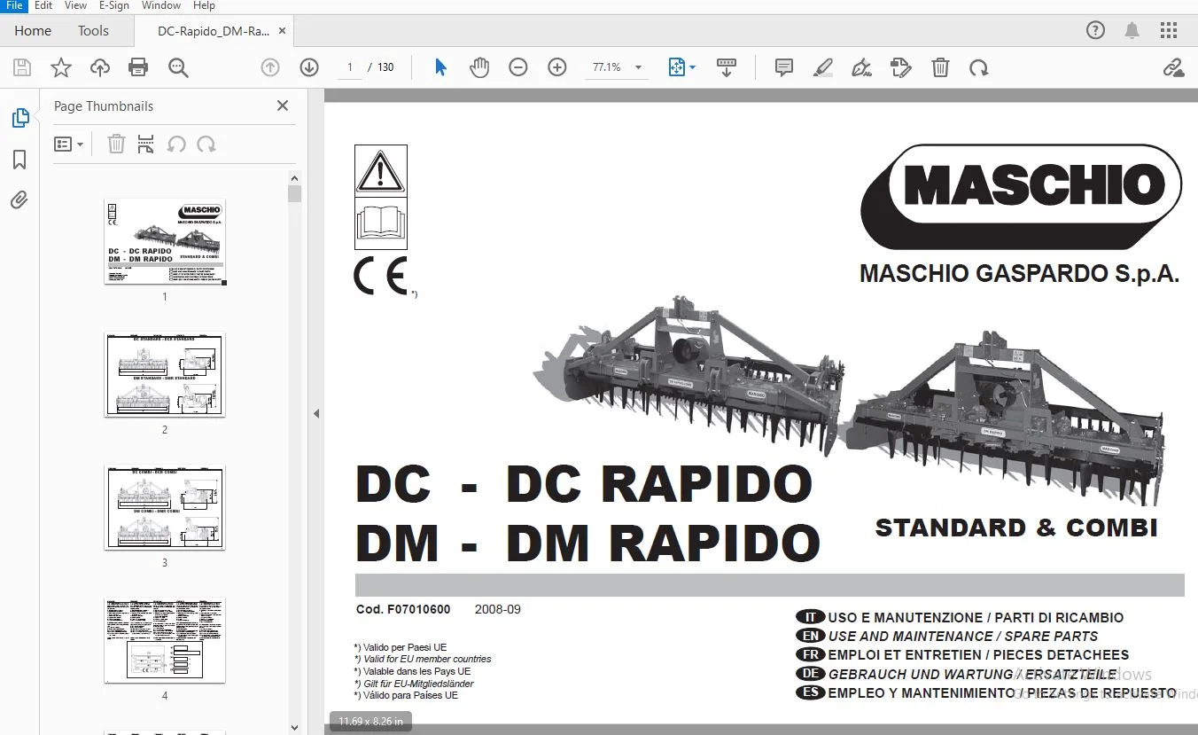Add a comment with speech bubble icon
This screenshot has height=735, width=1198.
[x=784, y=67]
